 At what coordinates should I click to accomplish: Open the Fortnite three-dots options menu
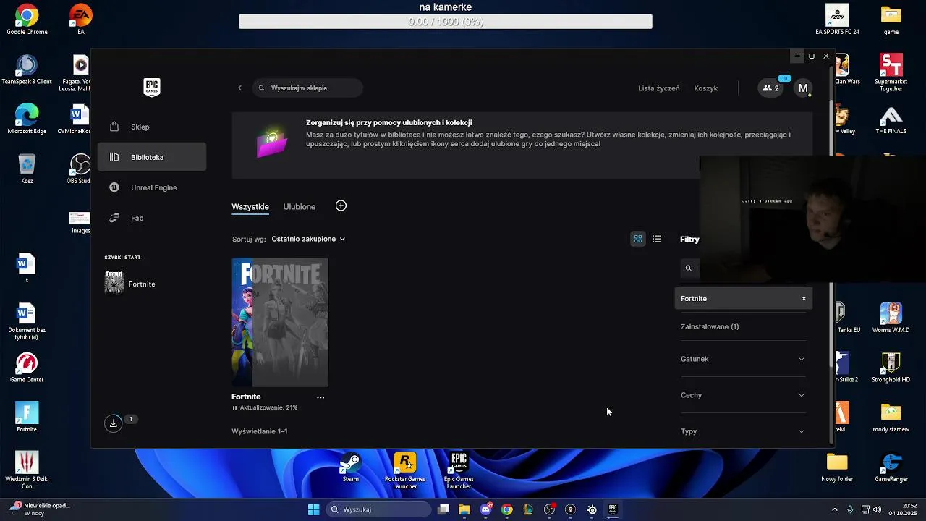tap(320, 397)
